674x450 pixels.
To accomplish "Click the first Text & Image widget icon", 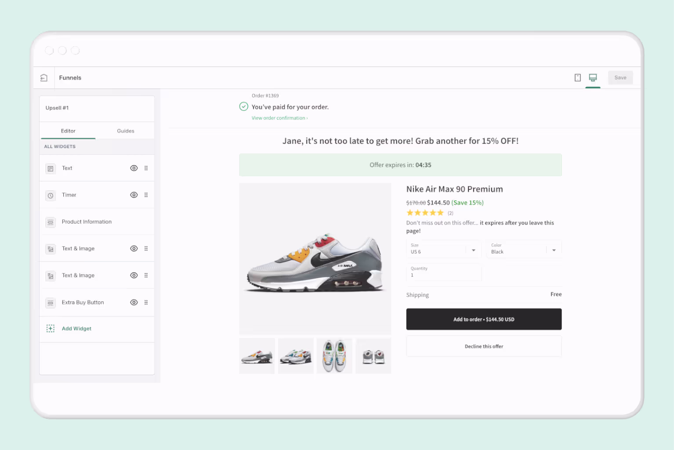I will pyautogui.click(x=51, y=249).
